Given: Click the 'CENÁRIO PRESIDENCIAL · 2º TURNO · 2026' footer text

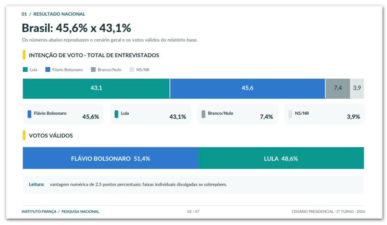Looking at the screenshot, I should coord(328,212).
